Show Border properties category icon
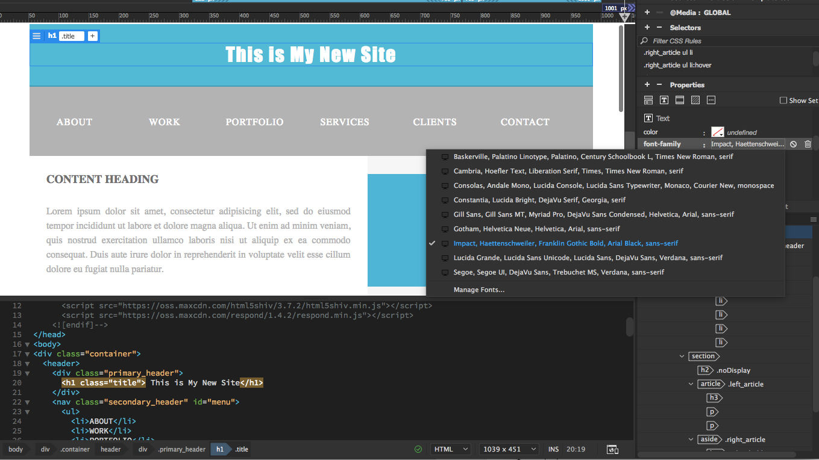 680,100
